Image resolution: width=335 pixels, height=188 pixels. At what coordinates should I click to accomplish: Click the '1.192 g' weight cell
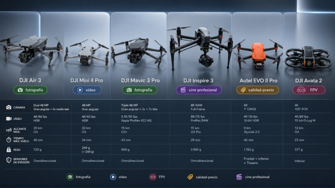click(249, 149)
